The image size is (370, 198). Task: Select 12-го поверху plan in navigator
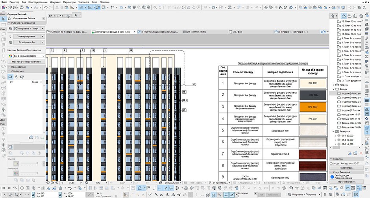tap(351, 25)
